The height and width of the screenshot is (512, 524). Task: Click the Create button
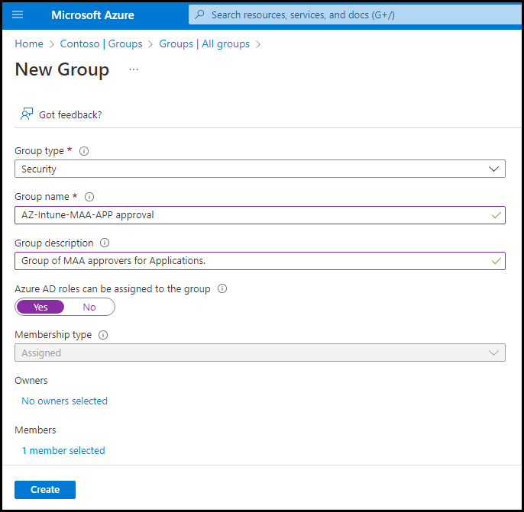[45, 490]
